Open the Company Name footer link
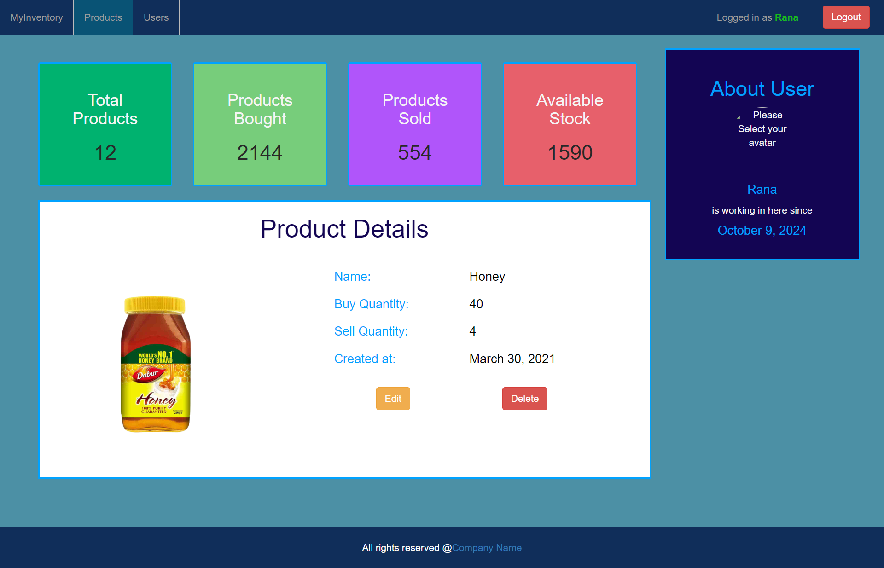Screen dimensions: 884x568 (x=487, y=548)
